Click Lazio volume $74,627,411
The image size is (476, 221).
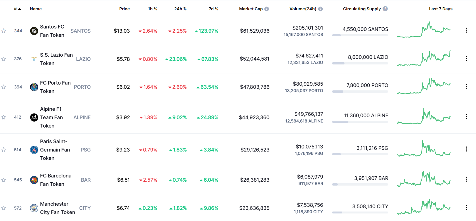[x=309, y=56]
